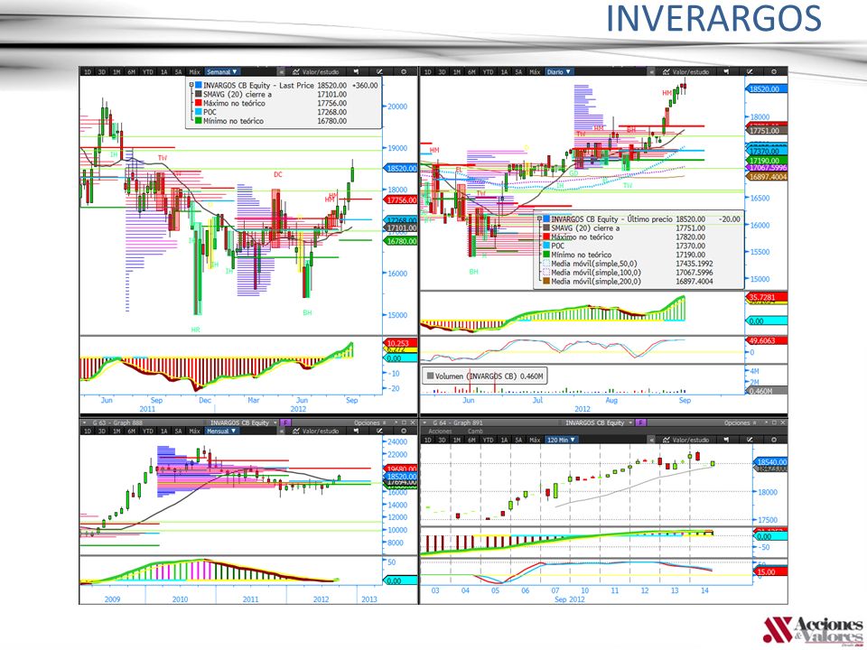Open settings gear in the Diario chart toolbar
The height and width of the screenshot is (650, 867).
pyautogui.click(x=774, y=72)
